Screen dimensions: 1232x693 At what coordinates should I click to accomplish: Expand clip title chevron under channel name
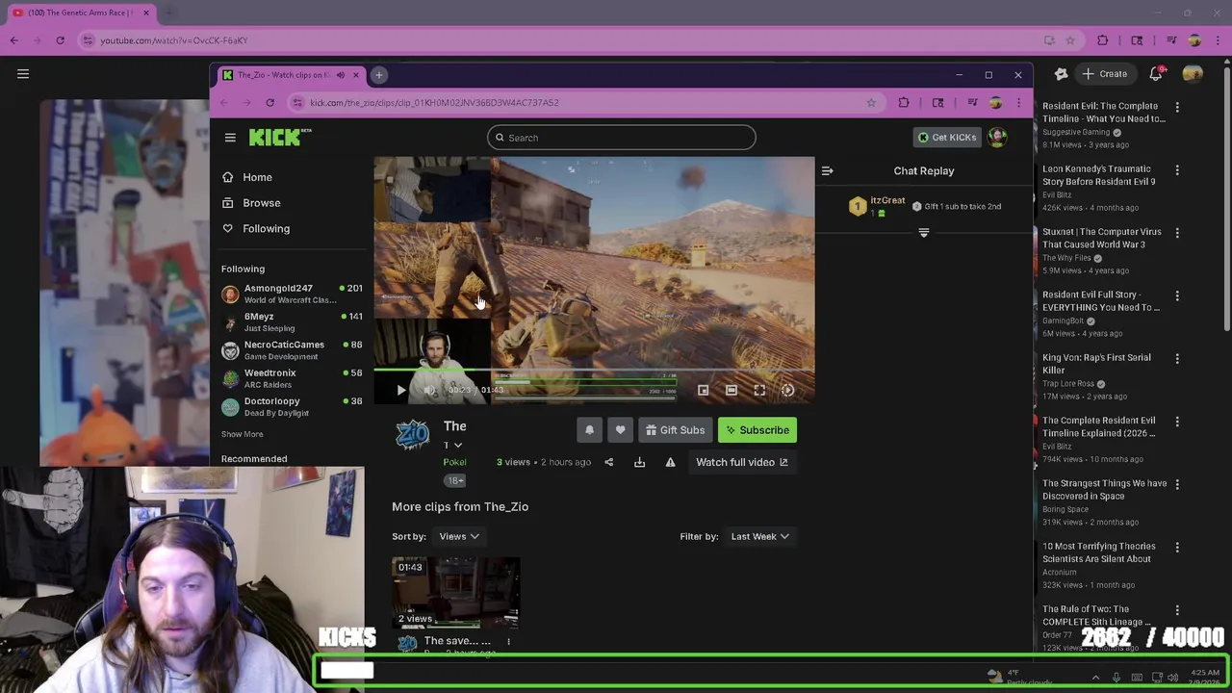coord(457,446)
